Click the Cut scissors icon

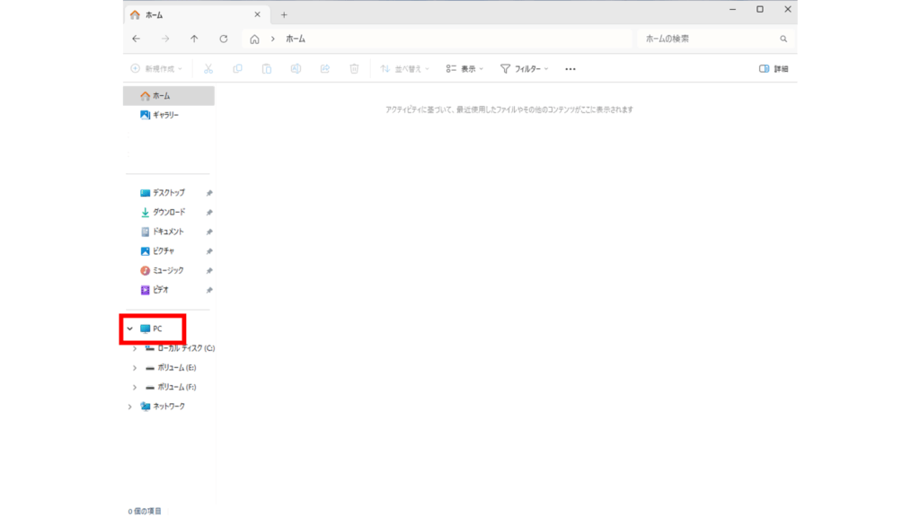[208, 68]
